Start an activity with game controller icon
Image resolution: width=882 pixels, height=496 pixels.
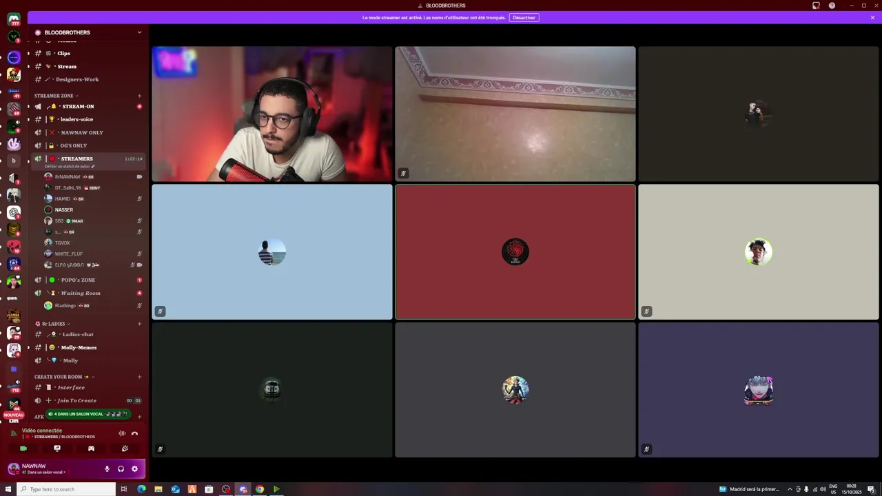click(91, 448)
